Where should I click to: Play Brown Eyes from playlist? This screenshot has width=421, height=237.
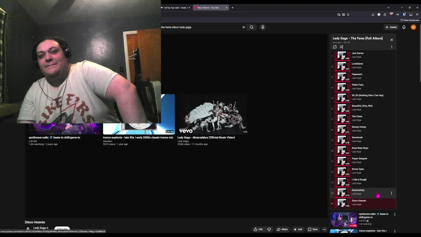[363, 171]
